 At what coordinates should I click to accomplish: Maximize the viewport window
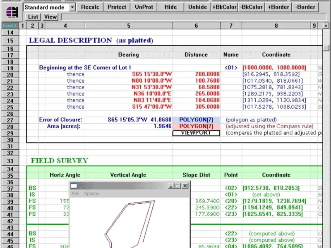click(178, 186)
